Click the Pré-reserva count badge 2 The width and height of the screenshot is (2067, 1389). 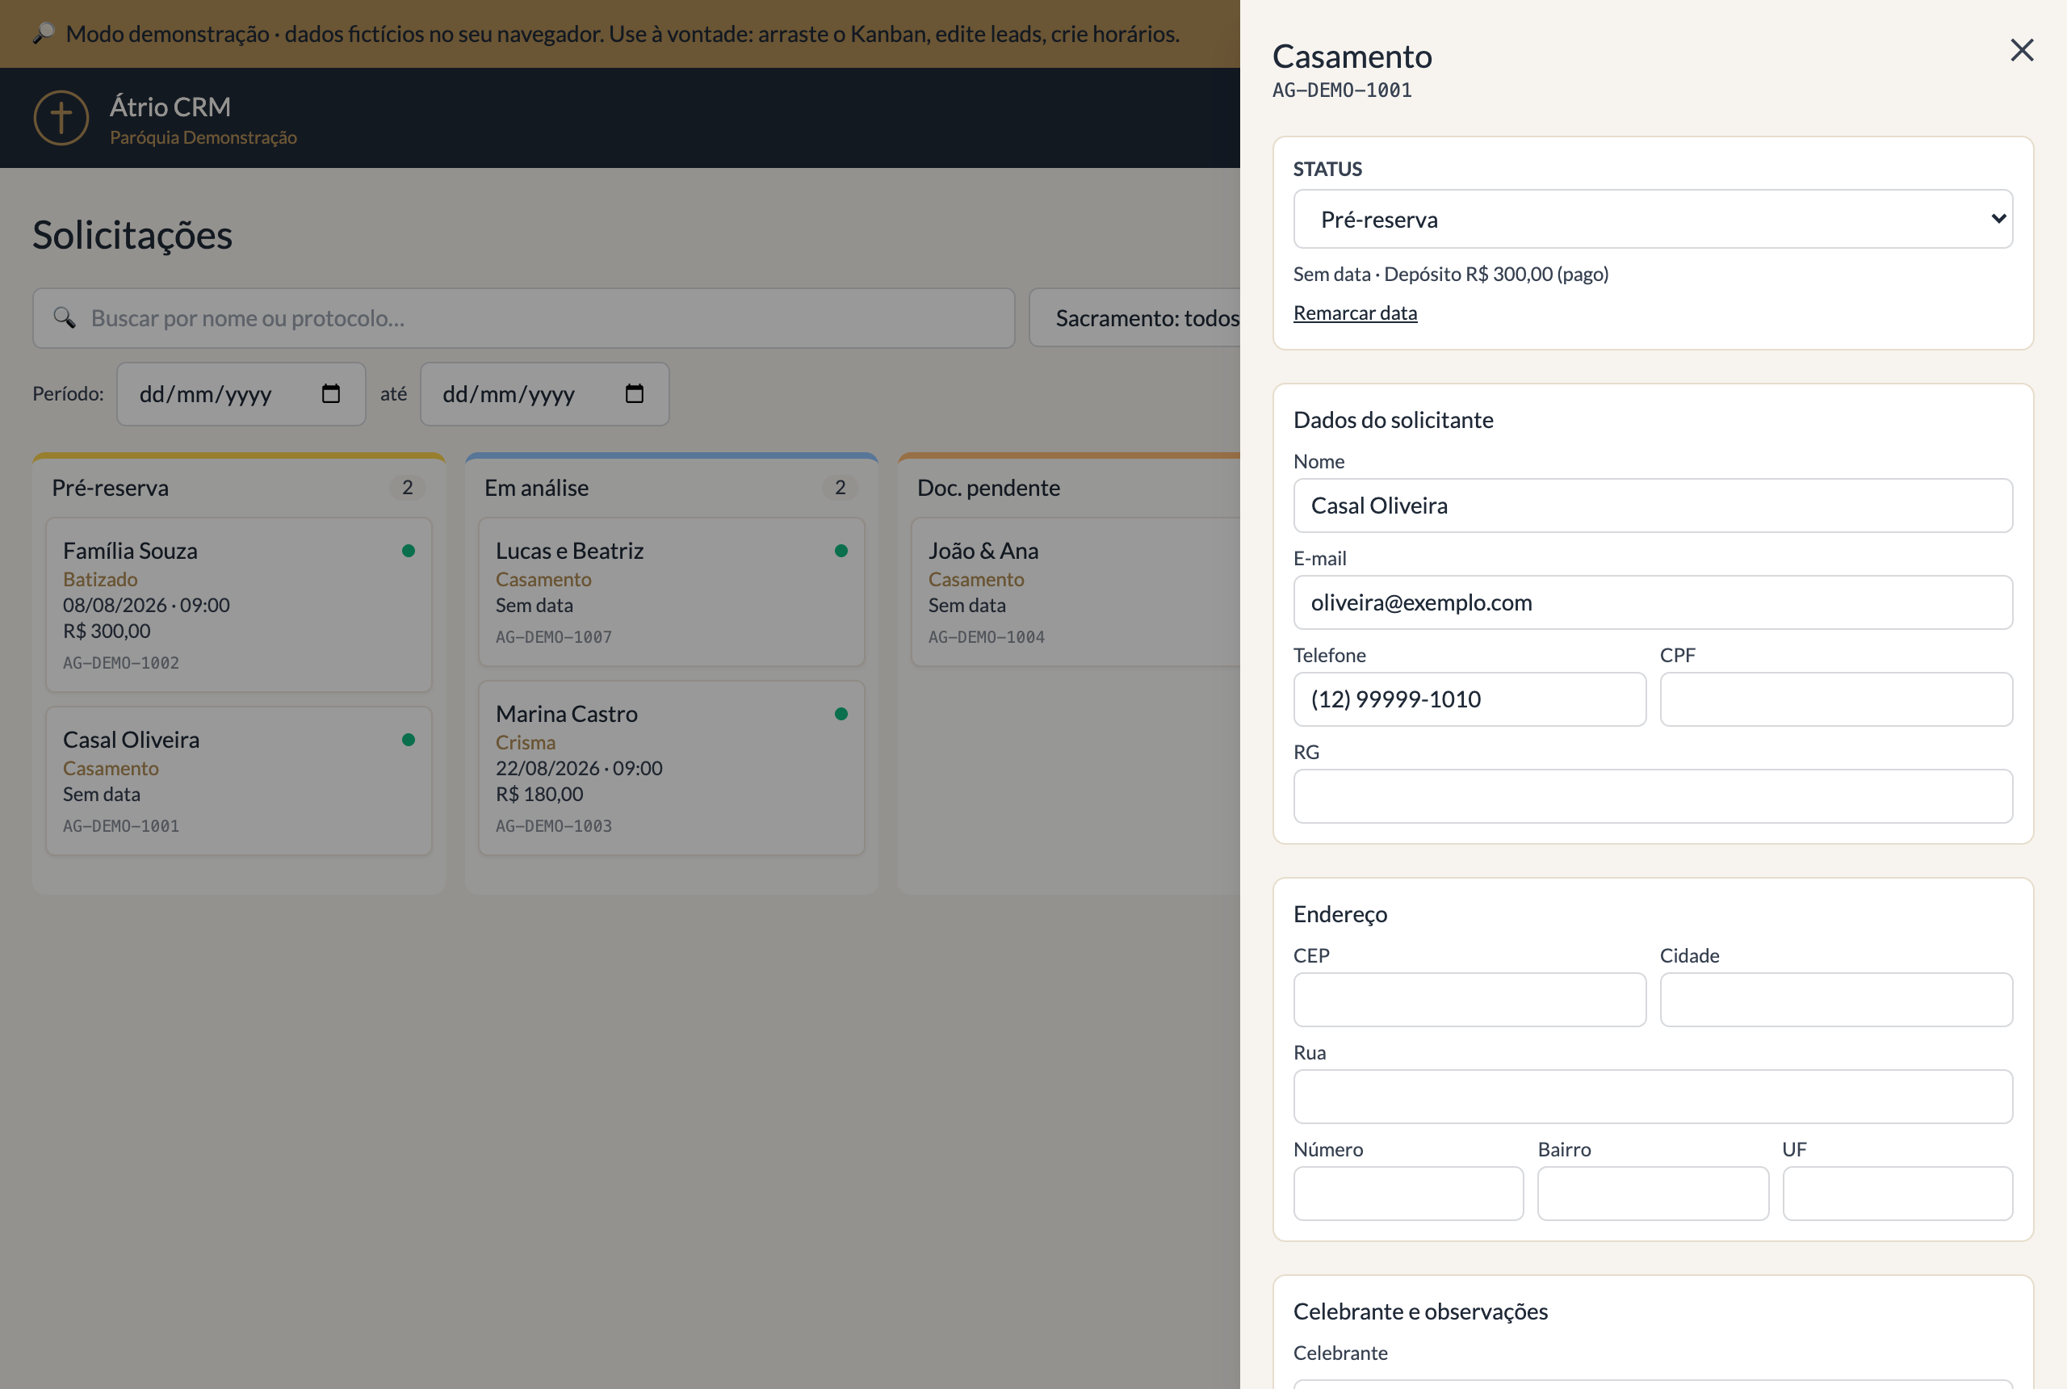click(x=408, y=487)
